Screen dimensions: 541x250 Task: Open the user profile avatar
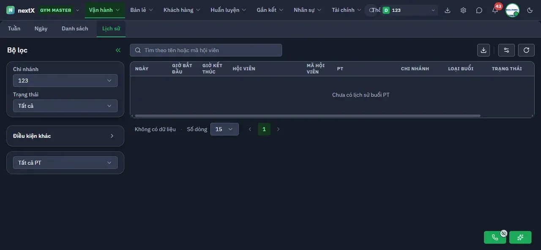512,10
